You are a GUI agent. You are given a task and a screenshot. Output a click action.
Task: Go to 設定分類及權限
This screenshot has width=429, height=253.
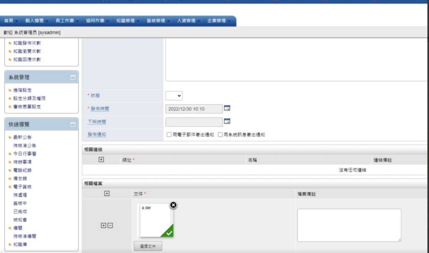[29, 98]
